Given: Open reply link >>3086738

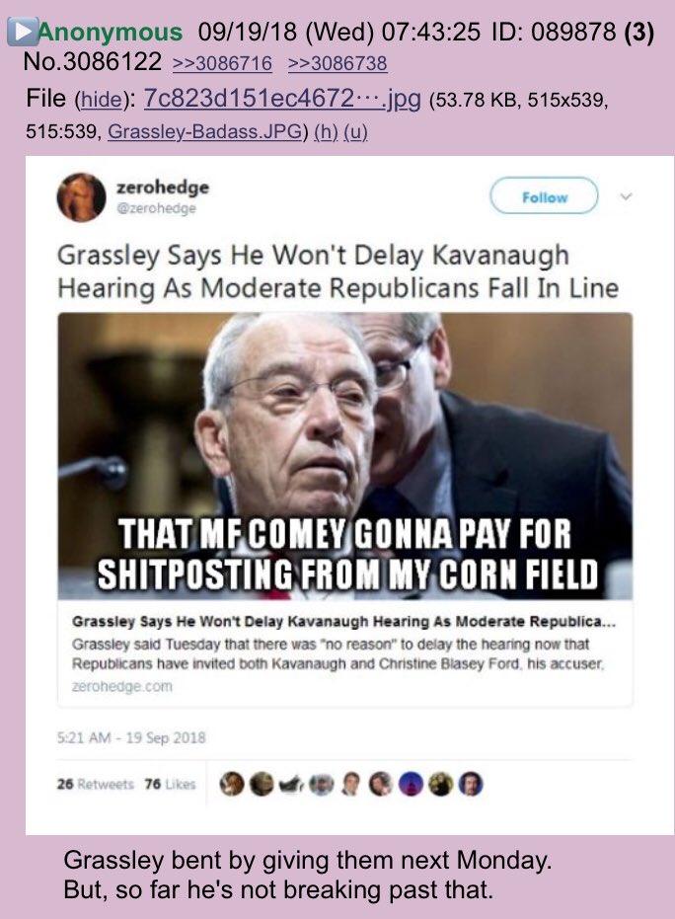Looking at the screenshot, I should [x=338, y=63].
